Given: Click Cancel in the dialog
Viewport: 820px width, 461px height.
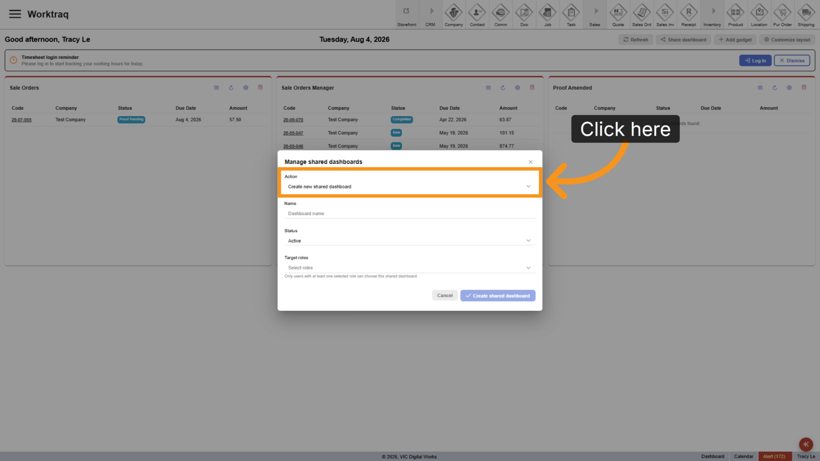Looking at the screenshot, I should pyautogui.click(x=445, y=296).
